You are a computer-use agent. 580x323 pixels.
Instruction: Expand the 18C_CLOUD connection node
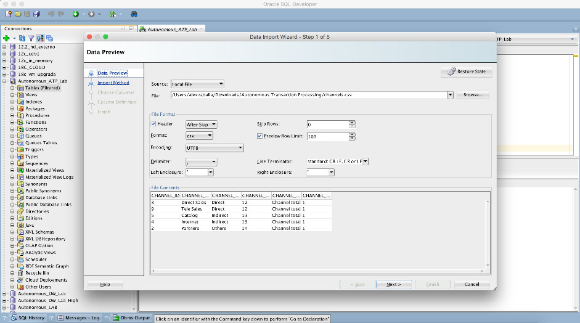(5, 67)
